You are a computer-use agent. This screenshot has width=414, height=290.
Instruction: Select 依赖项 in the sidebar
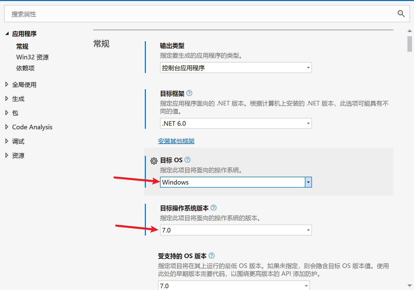pyautogui.click(x=25, y=68)
